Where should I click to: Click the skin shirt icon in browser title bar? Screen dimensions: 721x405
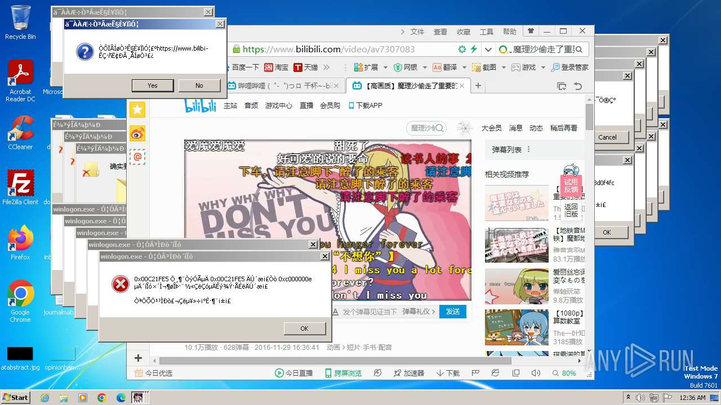[x=531, y=31]
